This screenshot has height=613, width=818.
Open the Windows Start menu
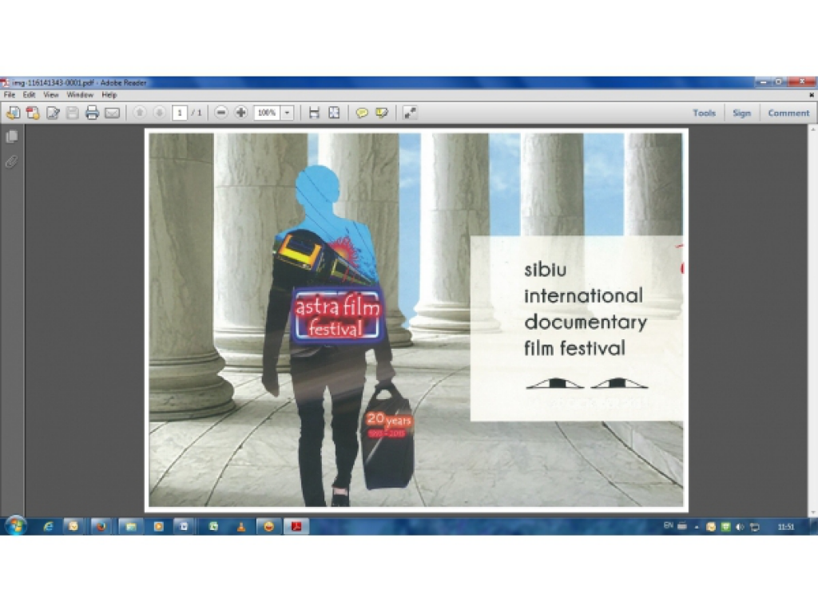16,526
